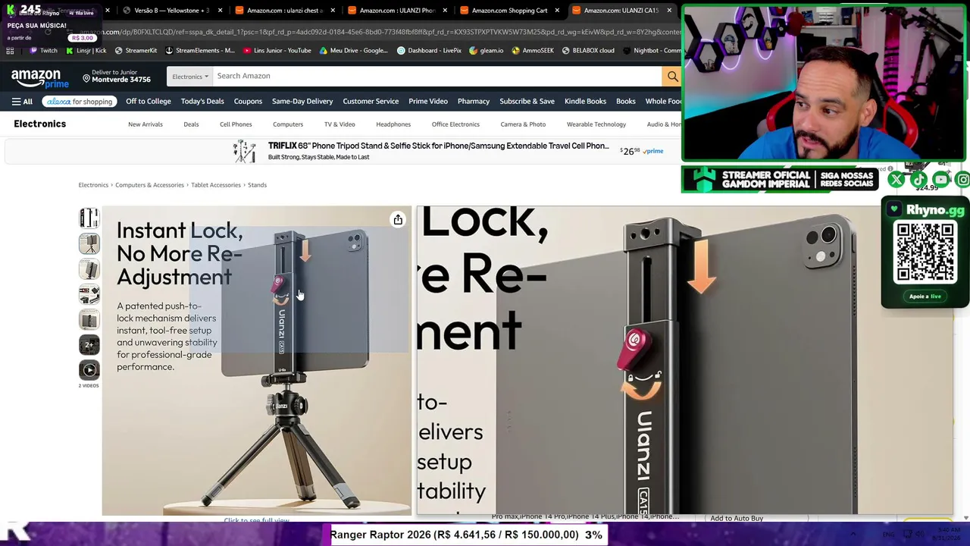Click the Stands breadcrumb link
970x546 pixels.
tap(257, 185)
